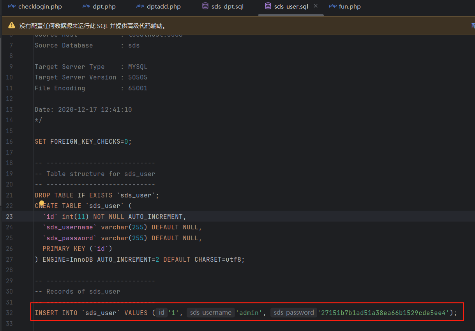
Task: Click the 'CHARSET=utf8;' text on line 27
Action: pos(219,259)
